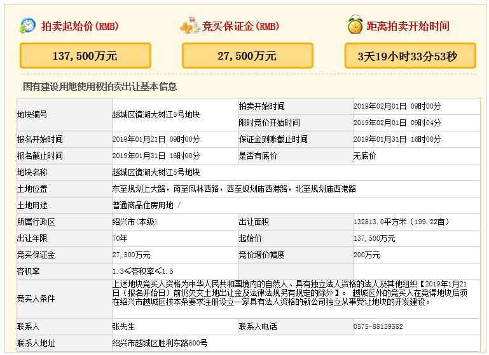
Task: Click the 国有建设用地使用权拍卖出让基本信息 title
Action: coord(100,86)
